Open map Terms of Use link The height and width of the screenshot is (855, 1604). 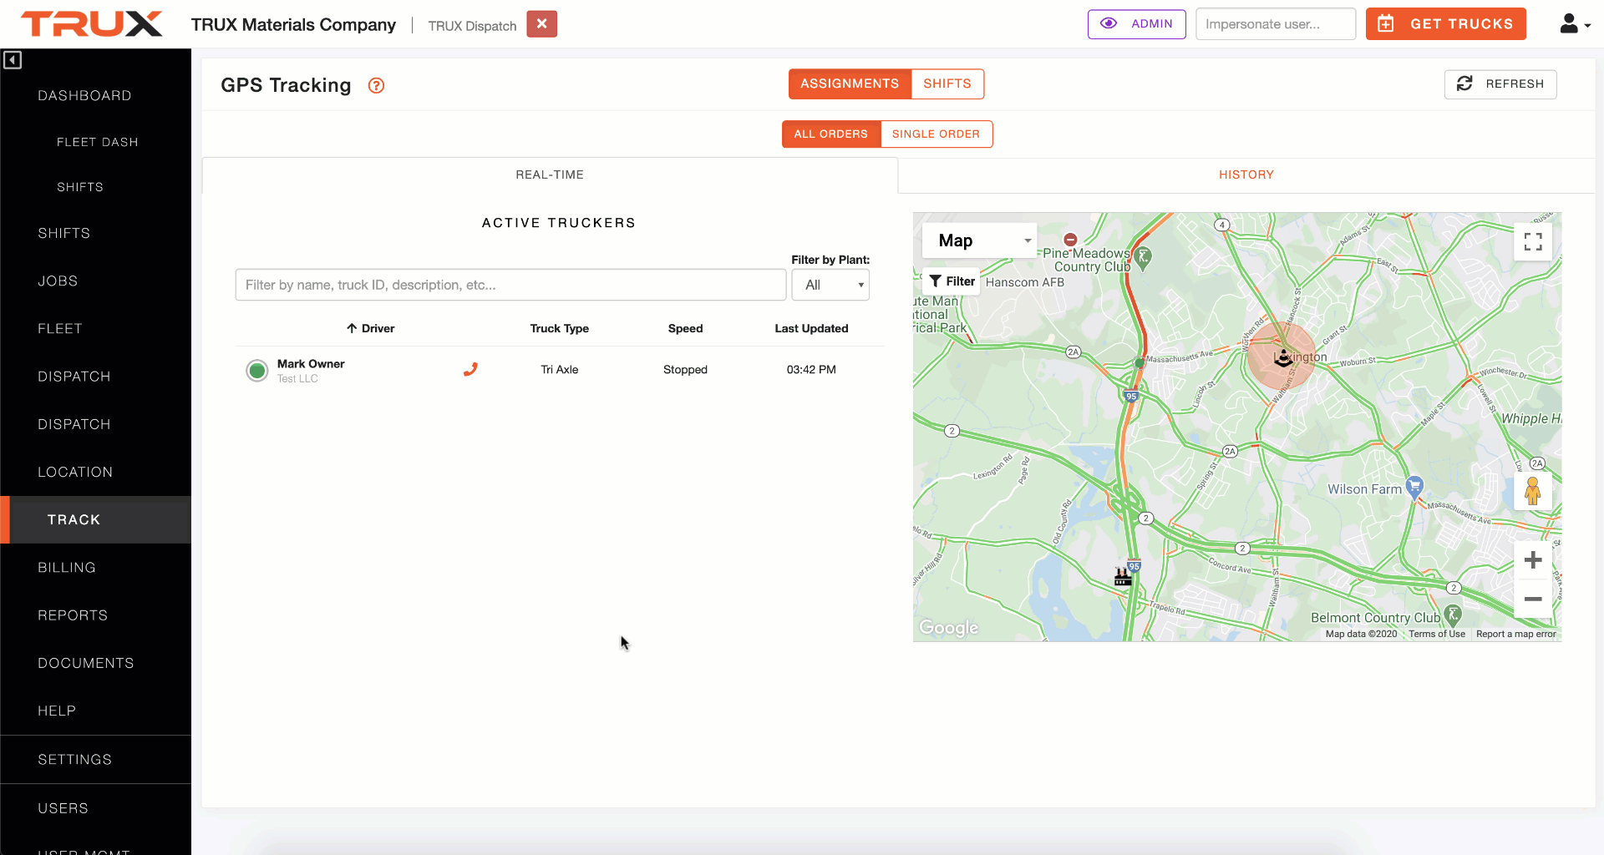(1437, 634)
